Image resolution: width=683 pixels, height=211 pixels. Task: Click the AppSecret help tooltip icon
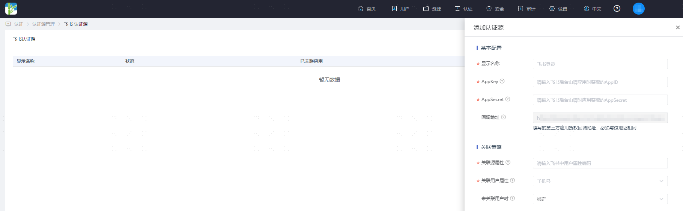click(x=508, y=99)
